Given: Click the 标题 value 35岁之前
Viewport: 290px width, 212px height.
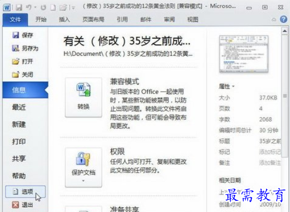Looking at the screenshot, I should 270,141.
